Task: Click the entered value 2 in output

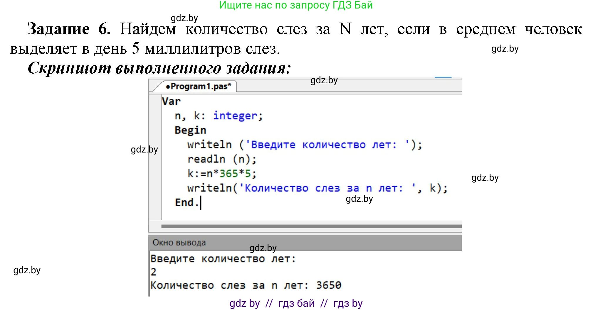Action: (154, 272)
